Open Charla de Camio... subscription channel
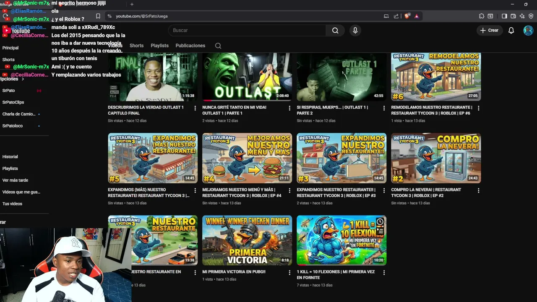Viewport: 537px width, 302px height. tap(19, 114)
